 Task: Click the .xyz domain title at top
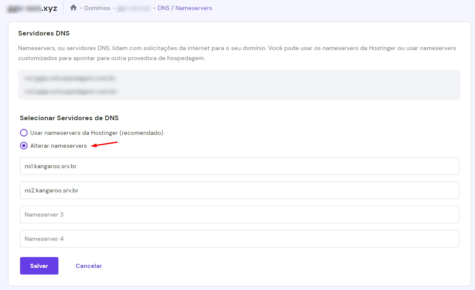[x=33, y=8]
